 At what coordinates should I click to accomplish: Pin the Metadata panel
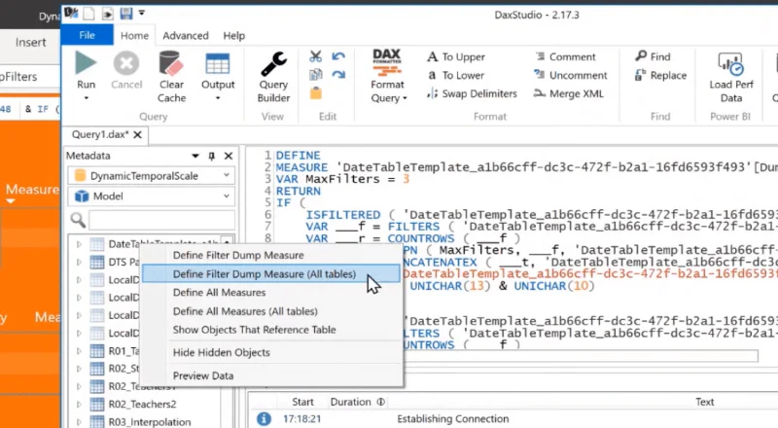coord(212,156)
